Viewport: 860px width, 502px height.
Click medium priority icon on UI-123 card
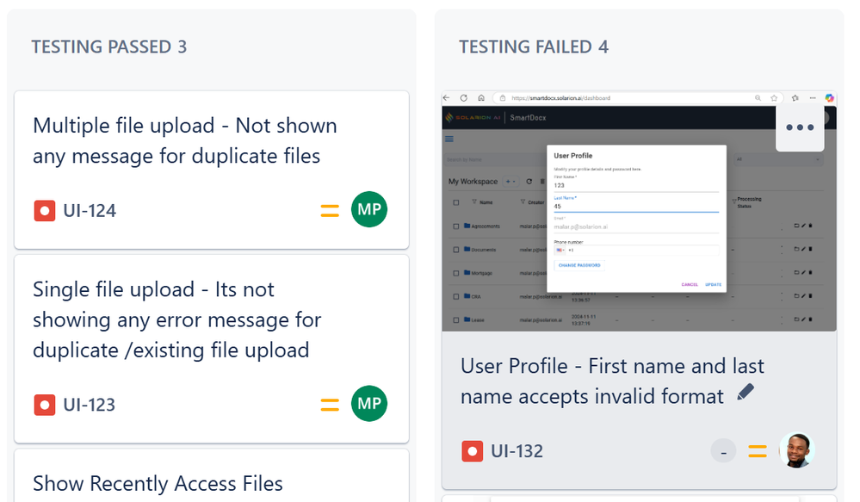coord(330,405)
